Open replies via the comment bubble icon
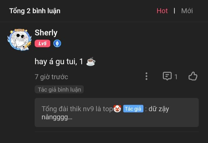Image resolution: width=208 pixels, height=143 pixels. tap(167, 76)
